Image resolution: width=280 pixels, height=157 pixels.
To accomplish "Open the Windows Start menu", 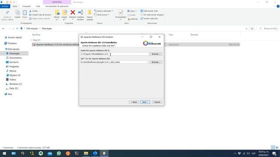I will pyautogui.click(x=4, y=153).
